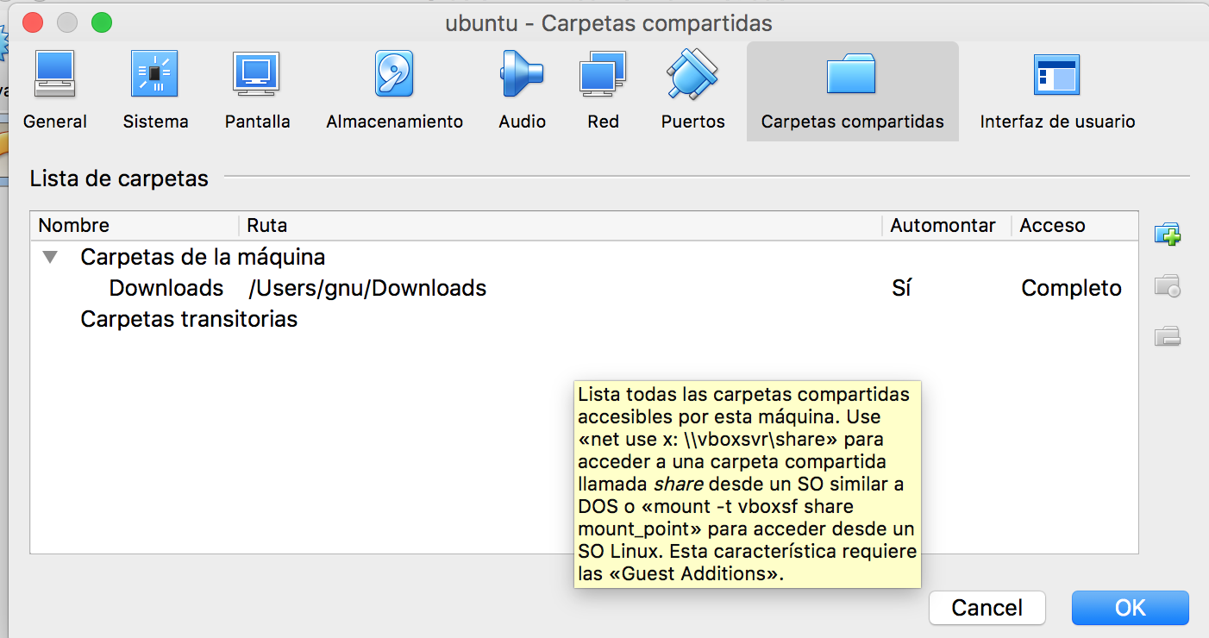Click the /Users/gnu/Downloads path cell
The height and width of the screenshot is (638, 1209).
367,288
